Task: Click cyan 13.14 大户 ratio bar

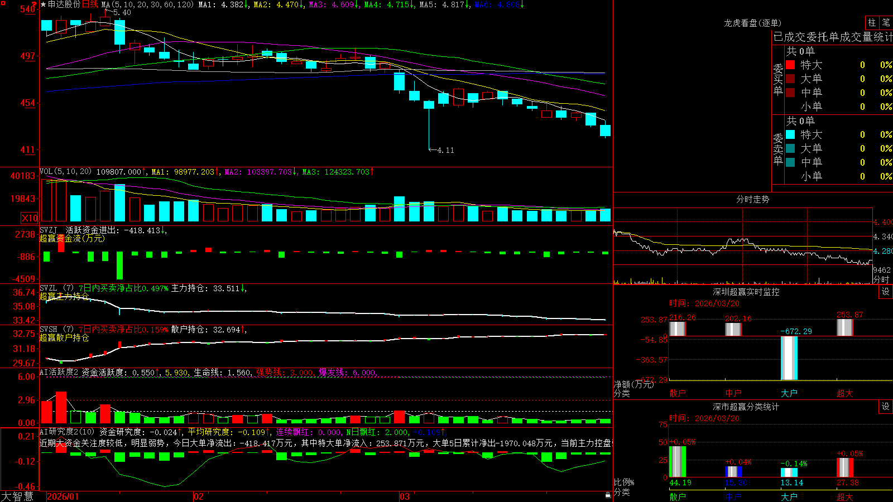Action: coord(789,472)
